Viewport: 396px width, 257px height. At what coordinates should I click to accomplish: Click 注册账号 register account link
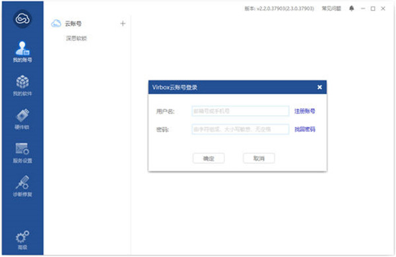click(305, 111)
